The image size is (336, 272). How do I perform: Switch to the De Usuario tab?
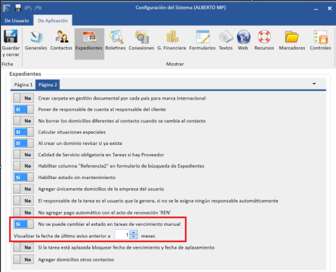(x=17, y=21)
